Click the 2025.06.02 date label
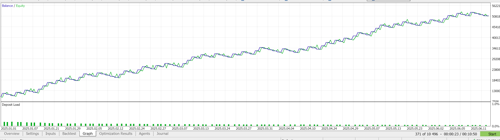Screen dimensions: 500x140 point(436,128)
